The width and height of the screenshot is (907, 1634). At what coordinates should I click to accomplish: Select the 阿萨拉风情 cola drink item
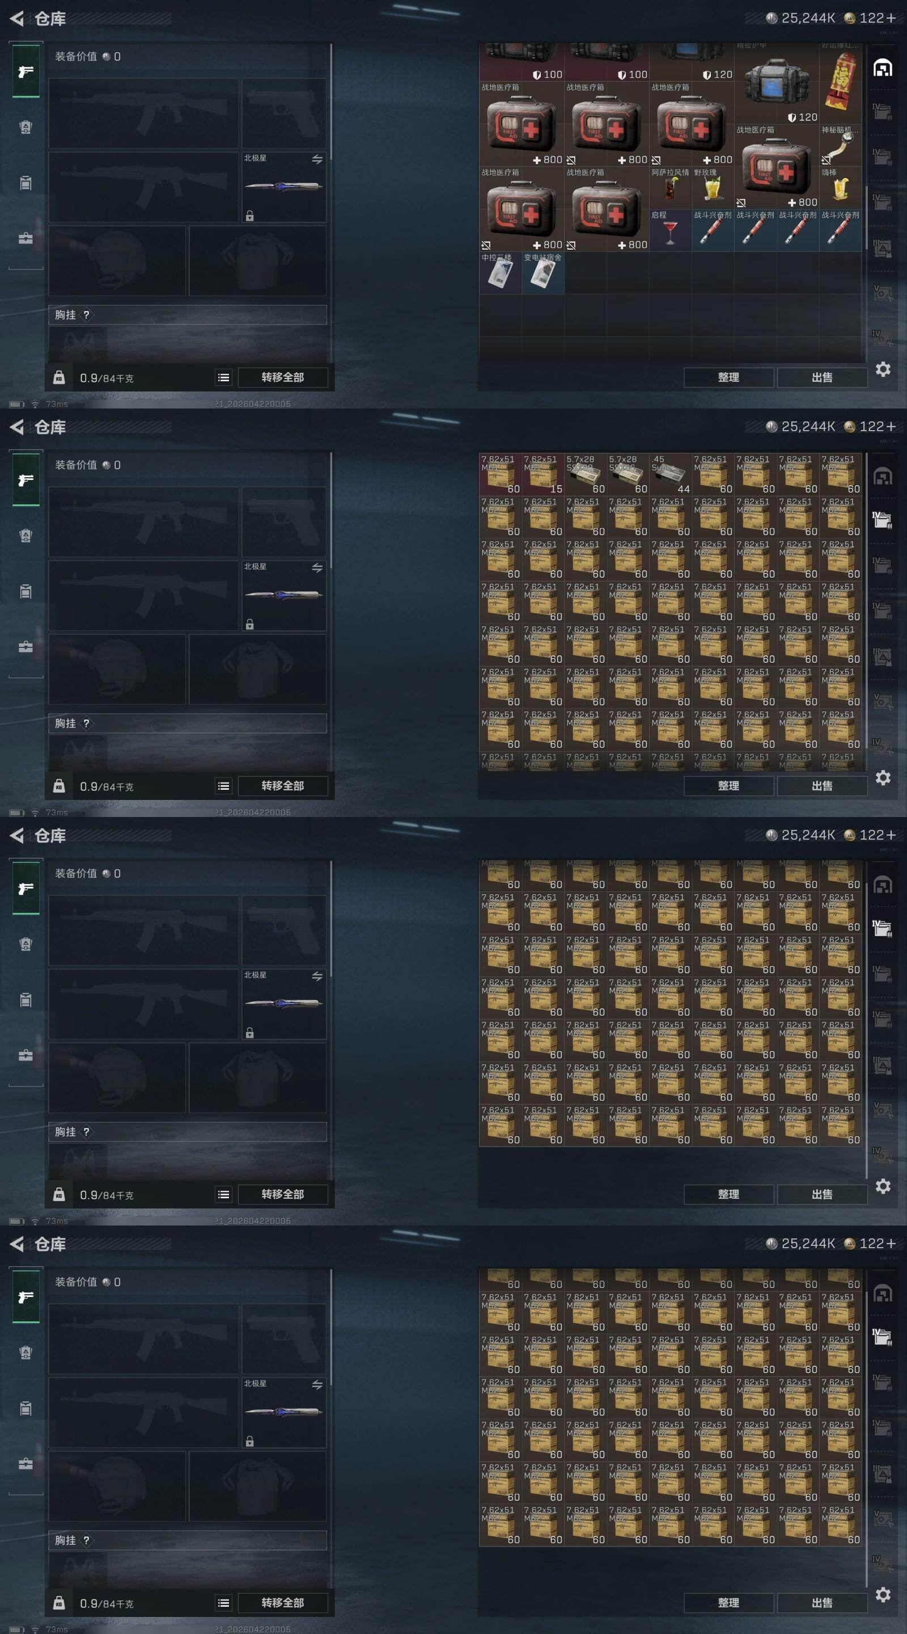tap(670, 188)
